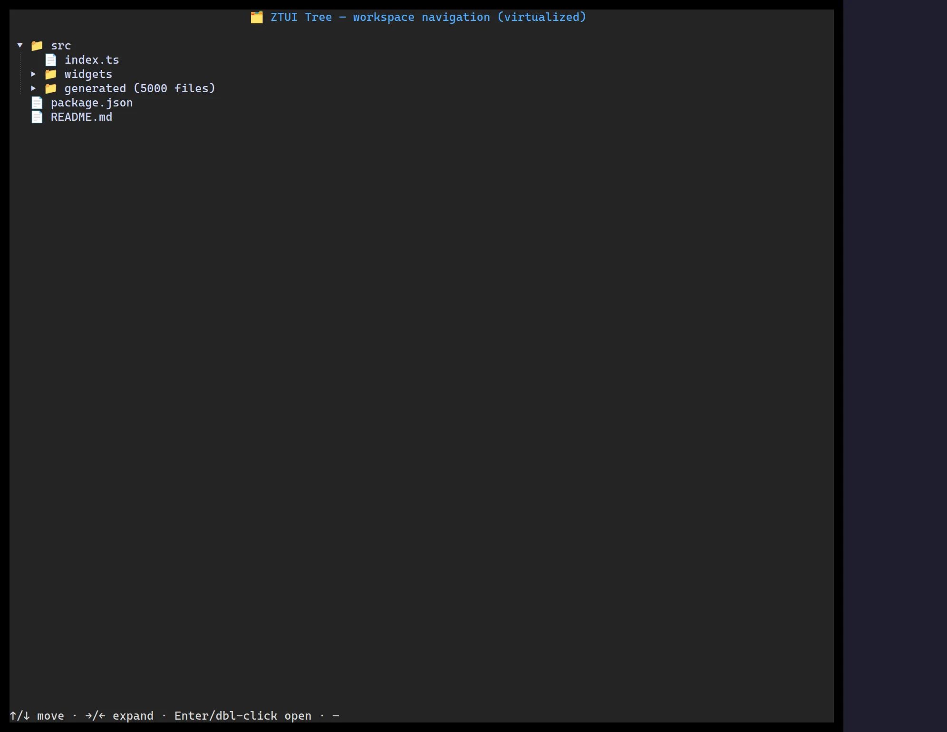Screen dimensions: 947x732
Task: Click the card-index icon in title
Action: tap(257, 17)
